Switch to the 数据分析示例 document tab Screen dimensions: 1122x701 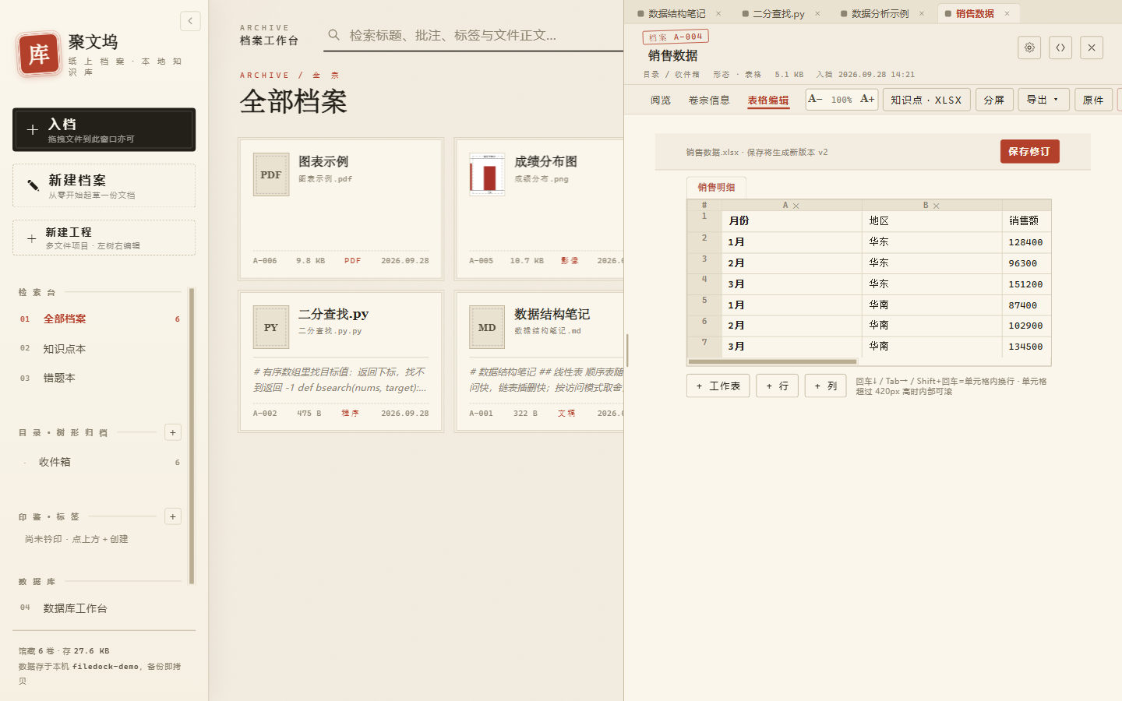coord(879,13)
